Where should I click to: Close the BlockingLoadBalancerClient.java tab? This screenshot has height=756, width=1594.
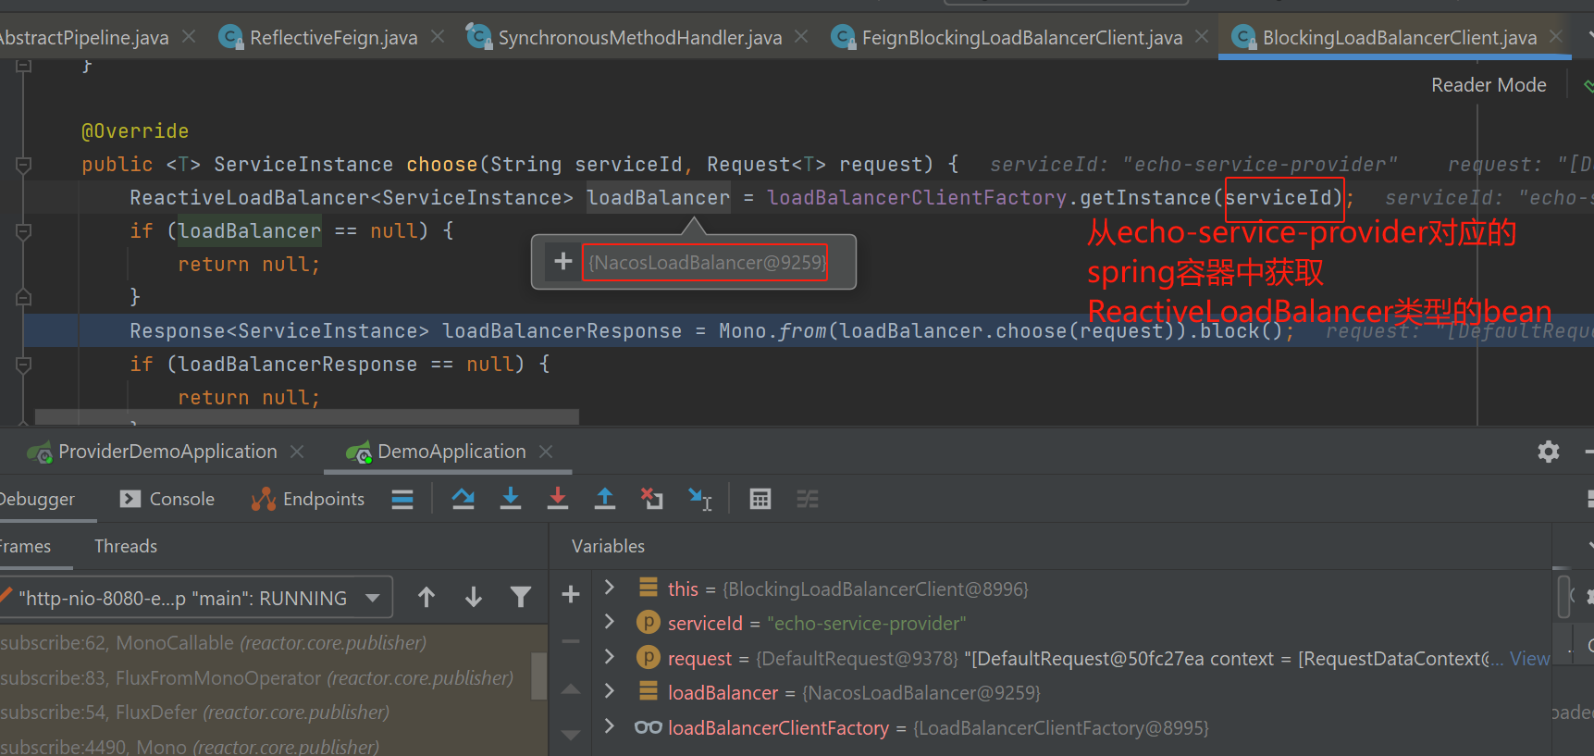tap(1556, 36)
